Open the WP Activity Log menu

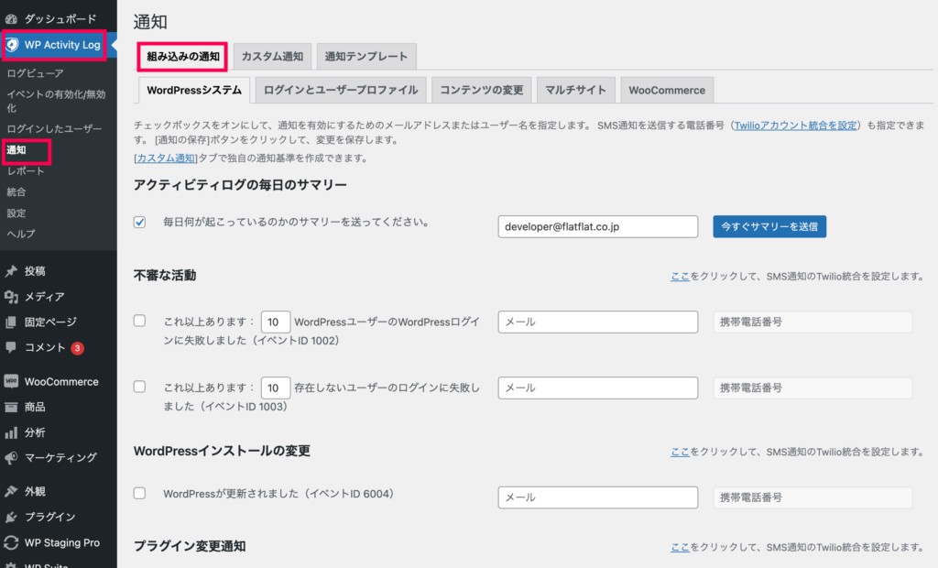[62, 45]
